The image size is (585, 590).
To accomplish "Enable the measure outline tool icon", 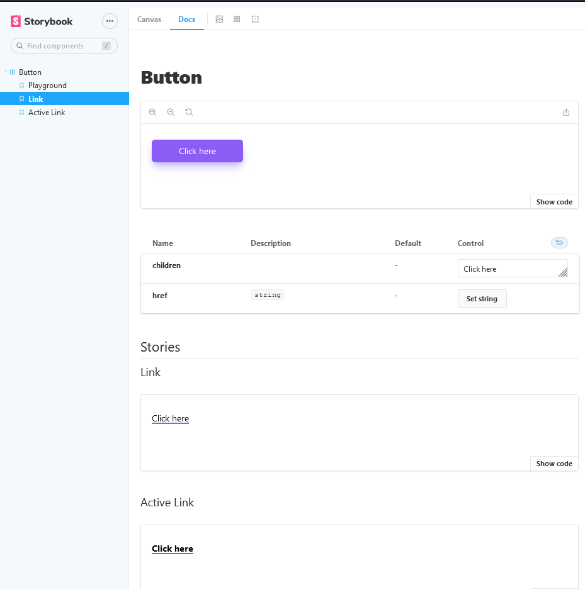I will pyautogui.click(x=255, y=19).
